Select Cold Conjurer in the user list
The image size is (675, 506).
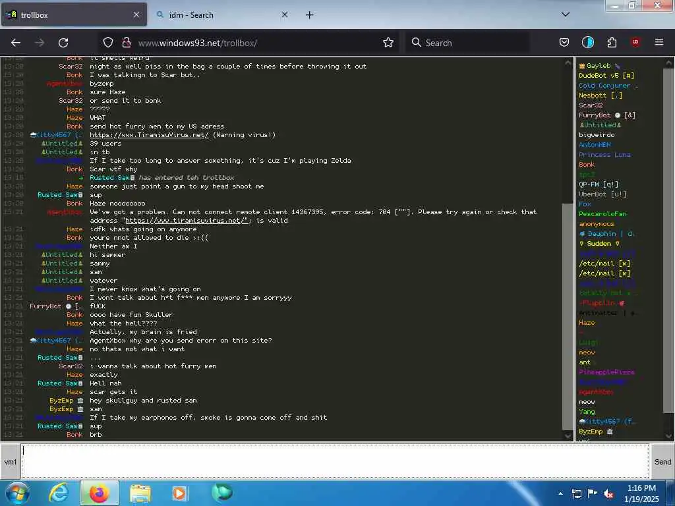click(608, 85)
